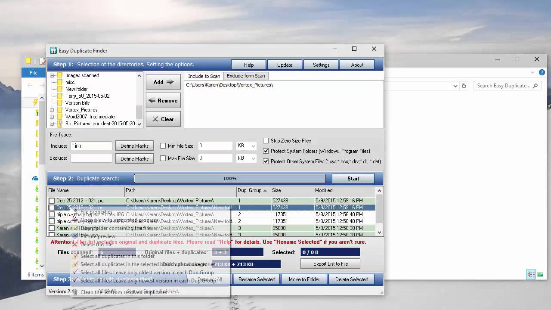The height and width of the screenshot is (310, 551).
Task: Click the Delete Selected button
Action: pos(352,279)
